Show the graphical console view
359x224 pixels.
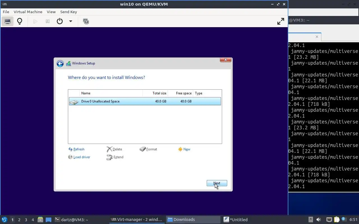[x=8, y=21]
